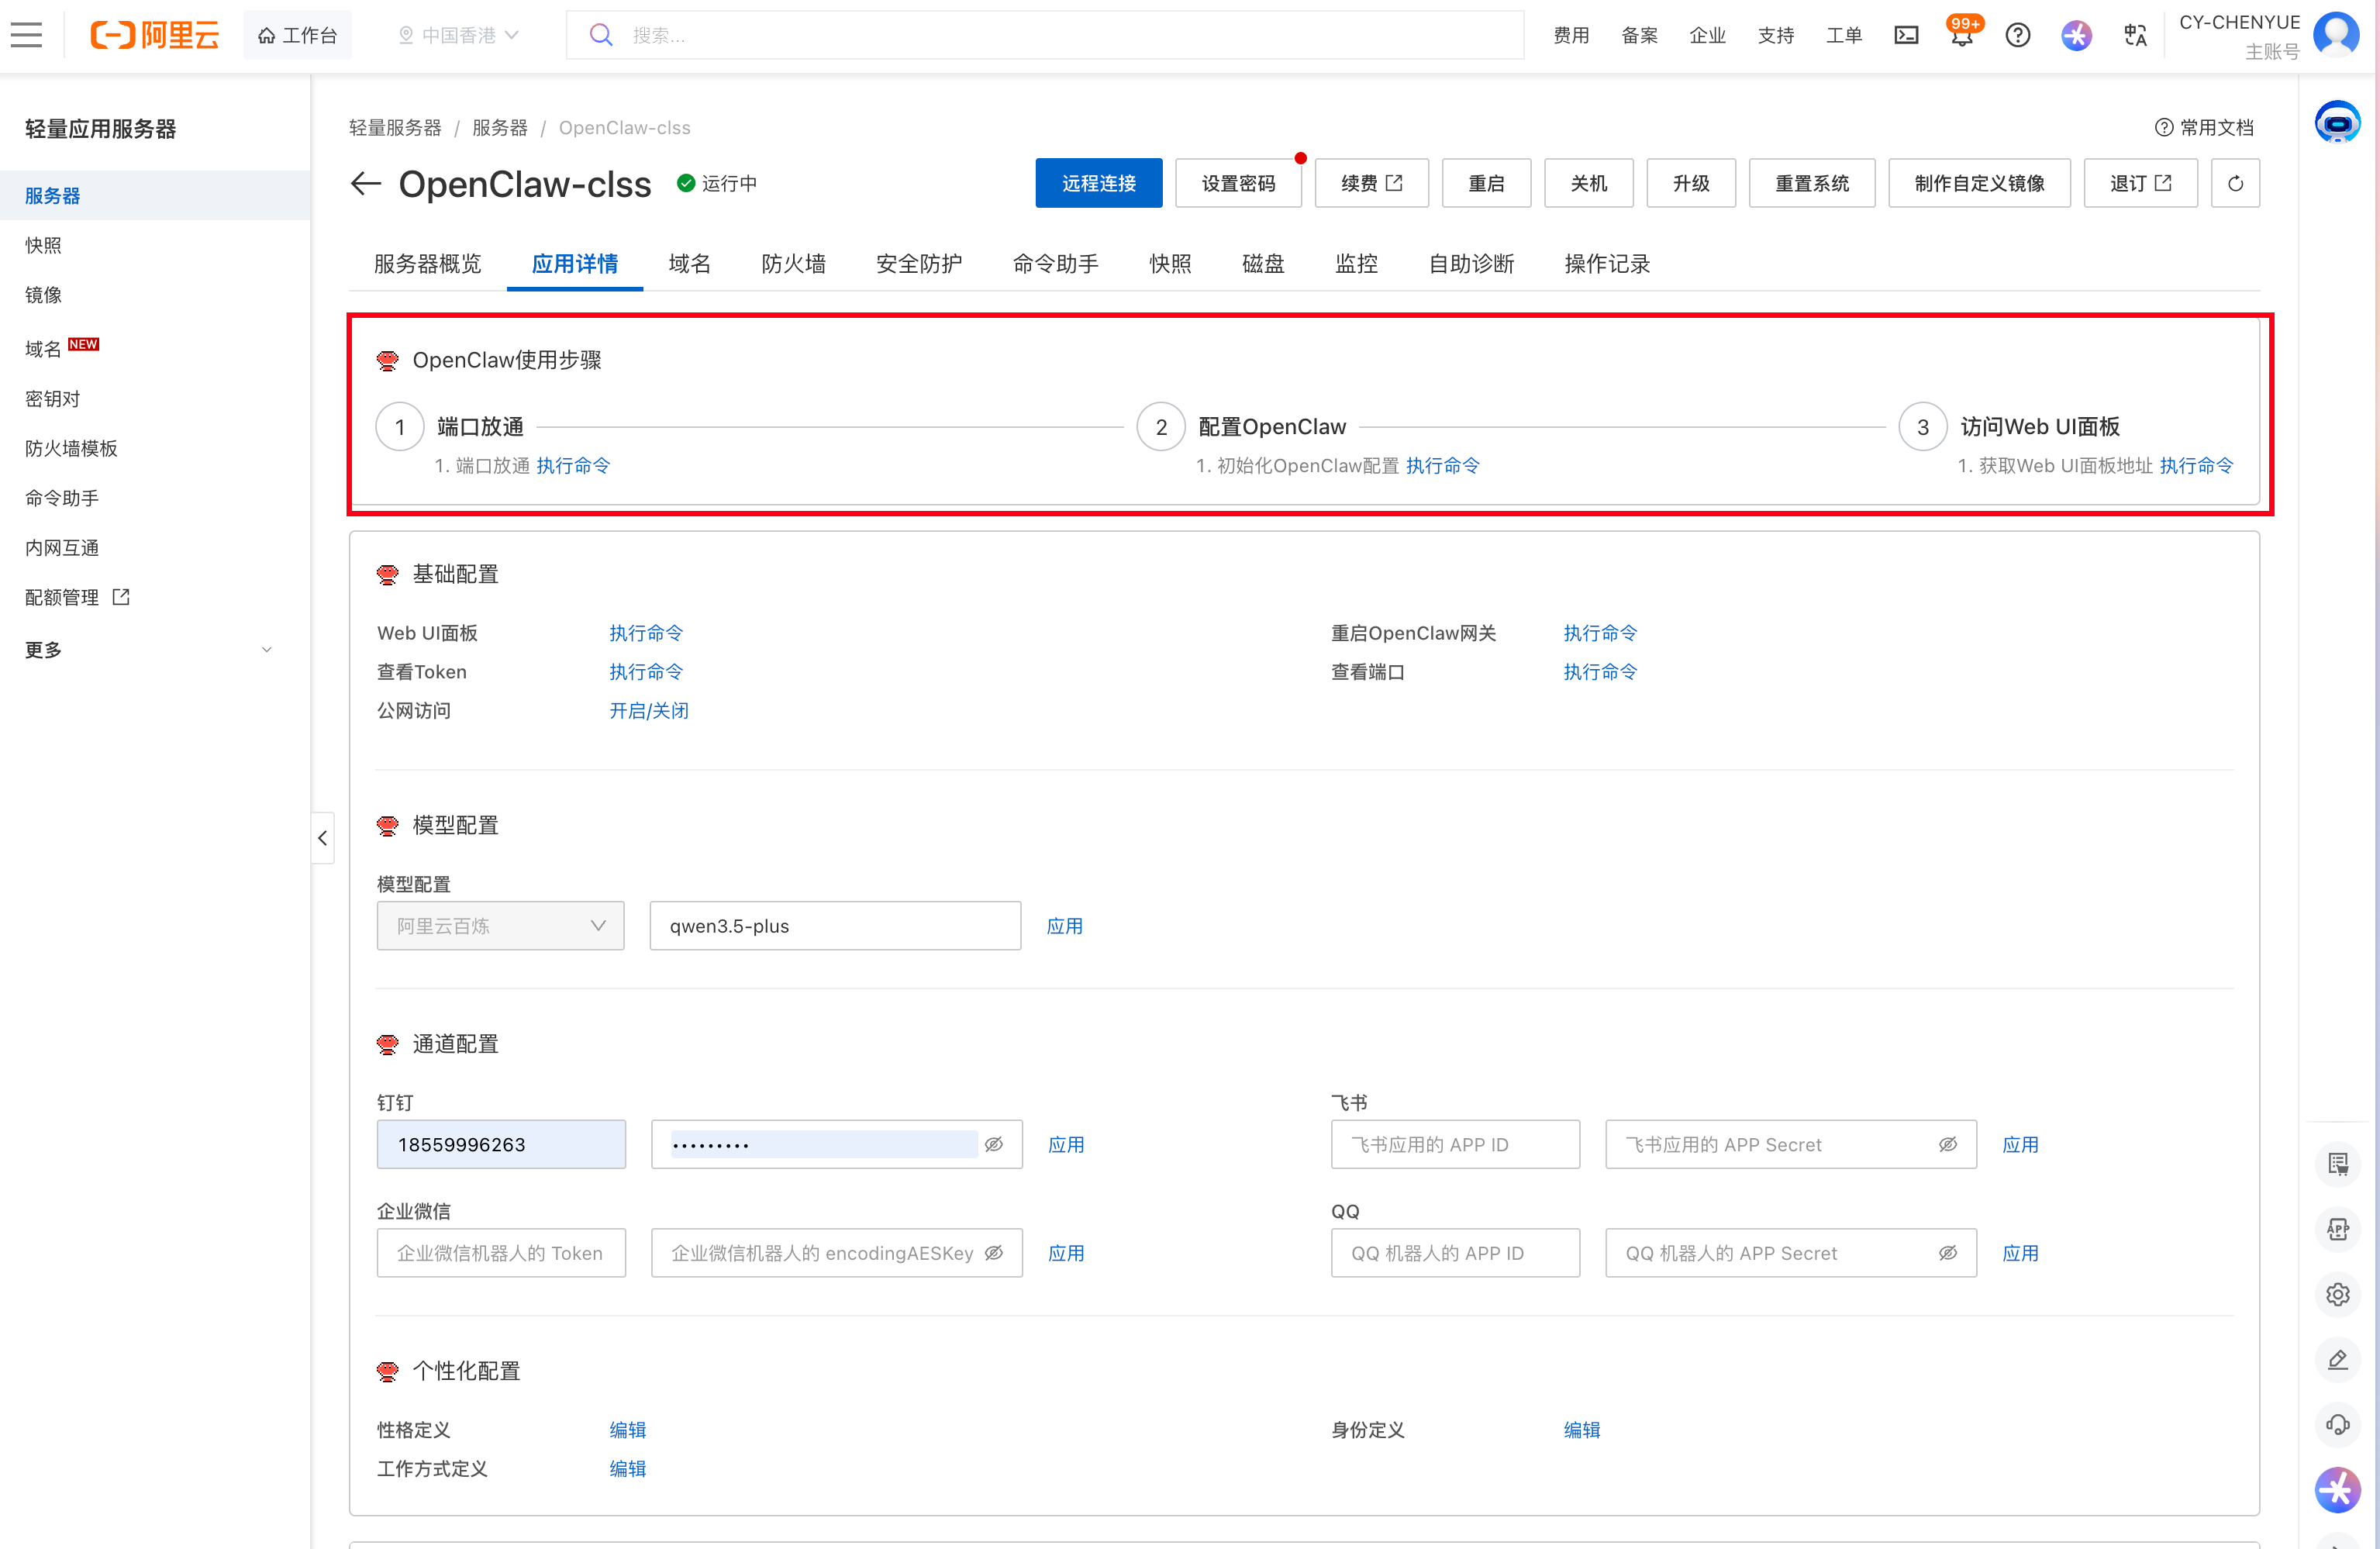Open Cloud Shell terminal icon
The height and width of the screenshot is (1549, 2380).
[1906, 35]
